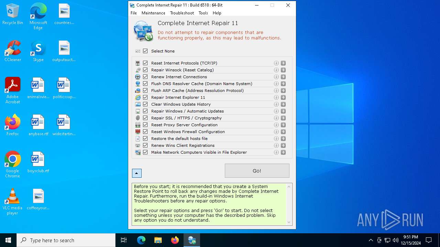The height and width of the screenshot is (247, 440).
Task: Click the Go! button
Action: 257,171
